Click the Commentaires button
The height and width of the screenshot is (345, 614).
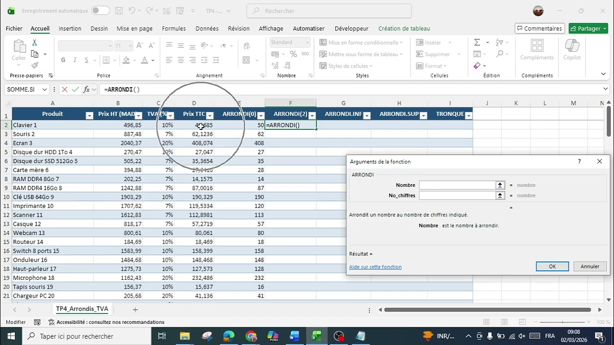click(x=540, y=28)
